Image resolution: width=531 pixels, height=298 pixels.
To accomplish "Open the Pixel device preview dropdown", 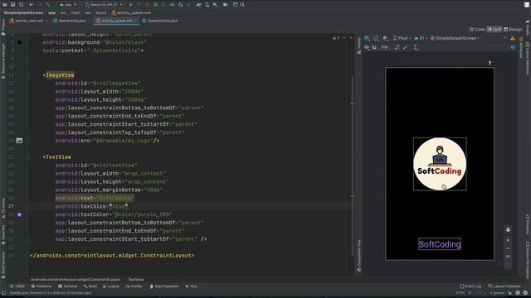I will pyautogui.click(x=402, y=38).
